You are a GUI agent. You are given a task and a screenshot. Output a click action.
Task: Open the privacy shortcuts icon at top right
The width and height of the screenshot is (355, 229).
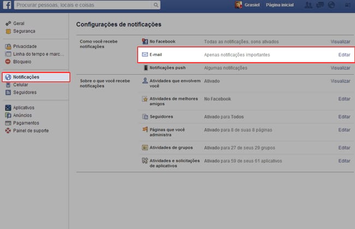[348, 5]
